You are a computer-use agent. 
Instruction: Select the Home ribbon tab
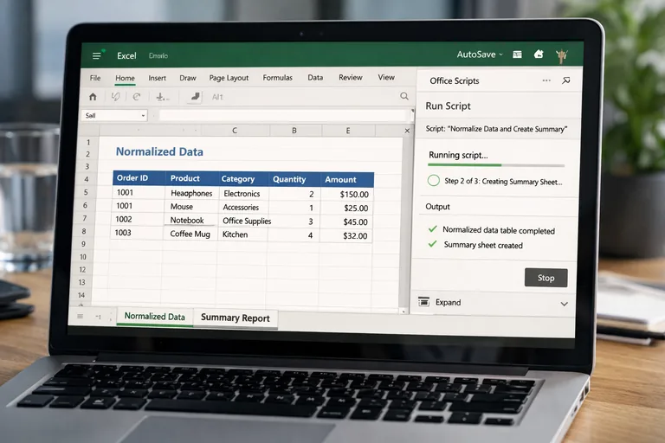tap(125, 78)
